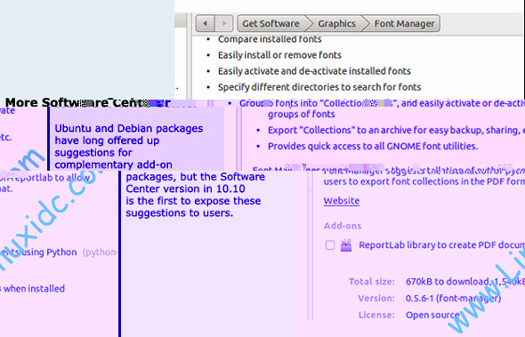
Task: Navigate to the Graphics breadcrumb
Action: pos(336,23)
